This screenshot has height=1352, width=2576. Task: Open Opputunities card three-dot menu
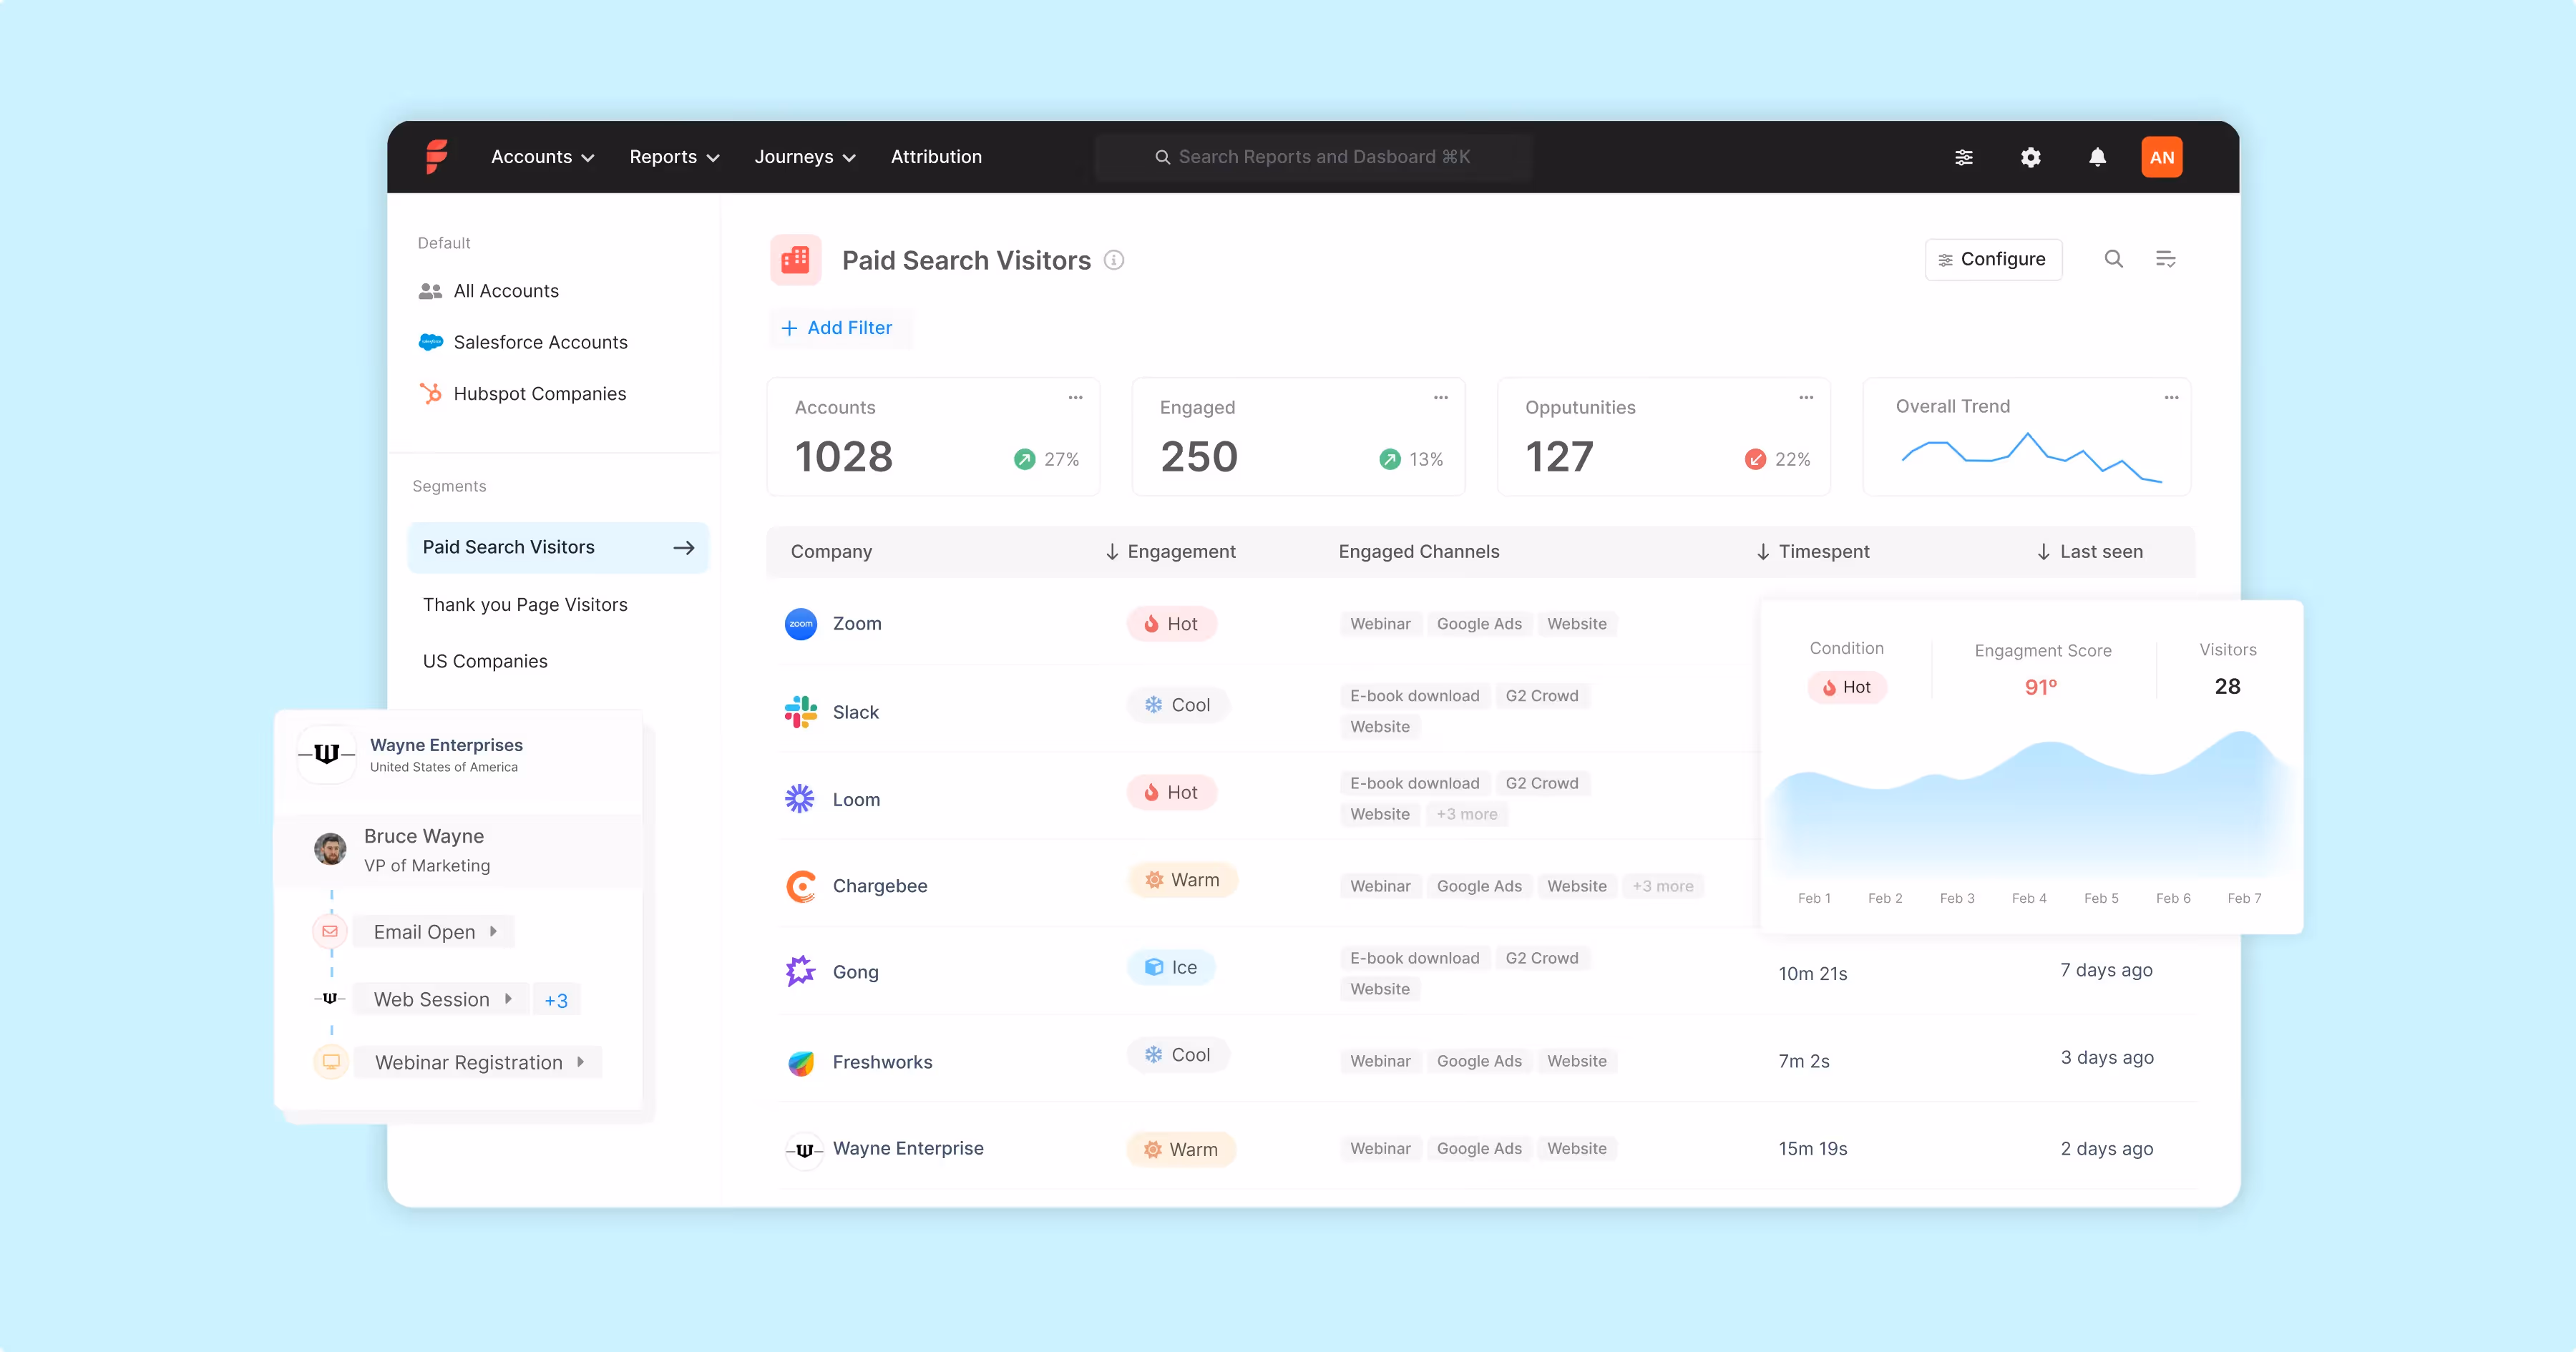pyautogui.click(x=1806, y=397)
